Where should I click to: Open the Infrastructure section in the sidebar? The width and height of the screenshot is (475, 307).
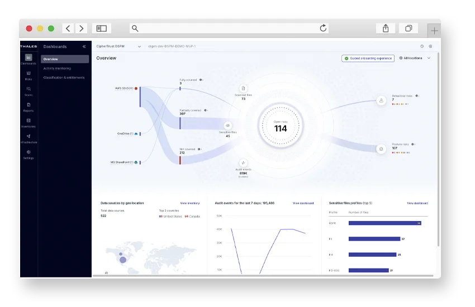[x=28, y=138]
